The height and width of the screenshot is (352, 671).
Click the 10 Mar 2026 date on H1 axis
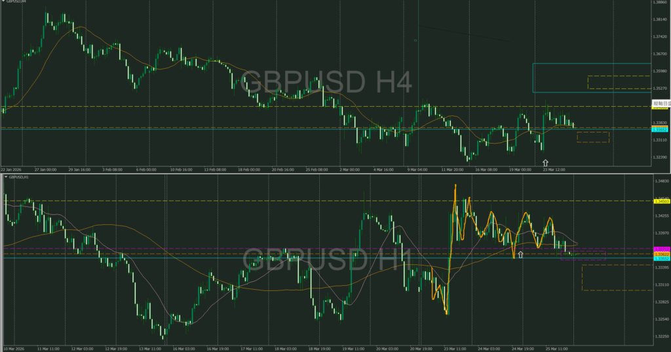pos(14,349)
